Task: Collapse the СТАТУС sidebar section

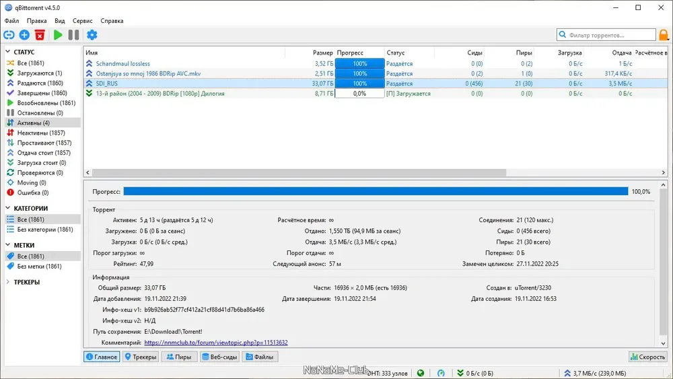Action: coord(7,52)
